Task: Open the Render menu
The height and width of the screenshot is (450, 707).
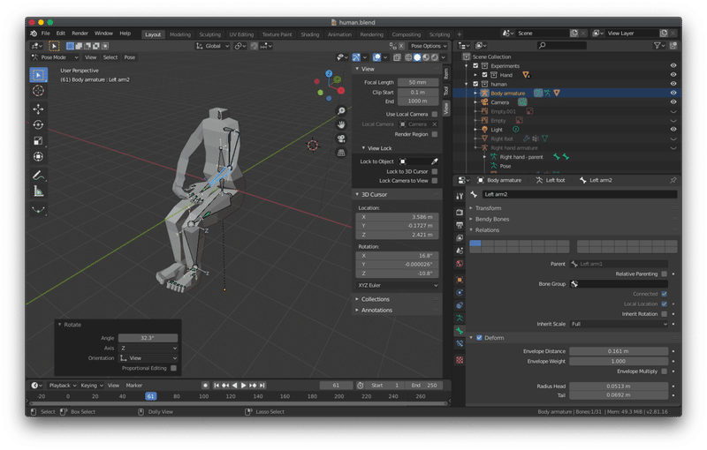Action: click(x=80, y=34)
